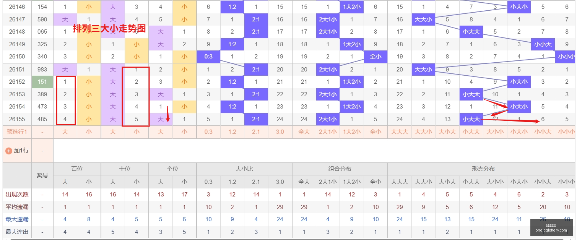Click the 组合分布 column header
The image size is (577, 240).
[x=340, y=169]
